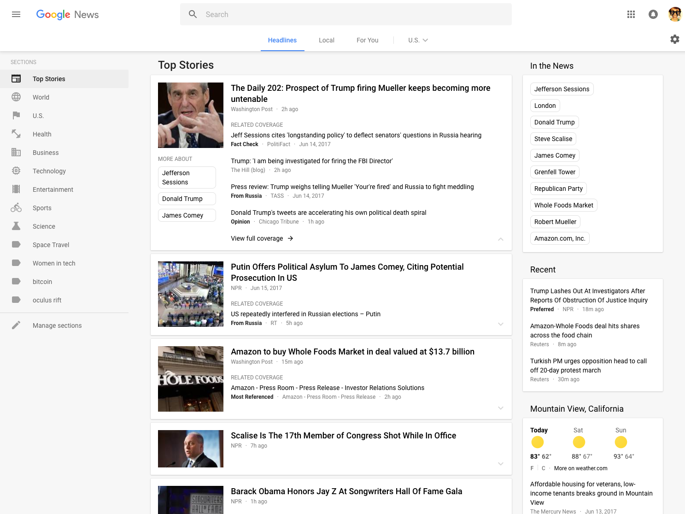Expand the Putin asylum story card

pos(501,324)
